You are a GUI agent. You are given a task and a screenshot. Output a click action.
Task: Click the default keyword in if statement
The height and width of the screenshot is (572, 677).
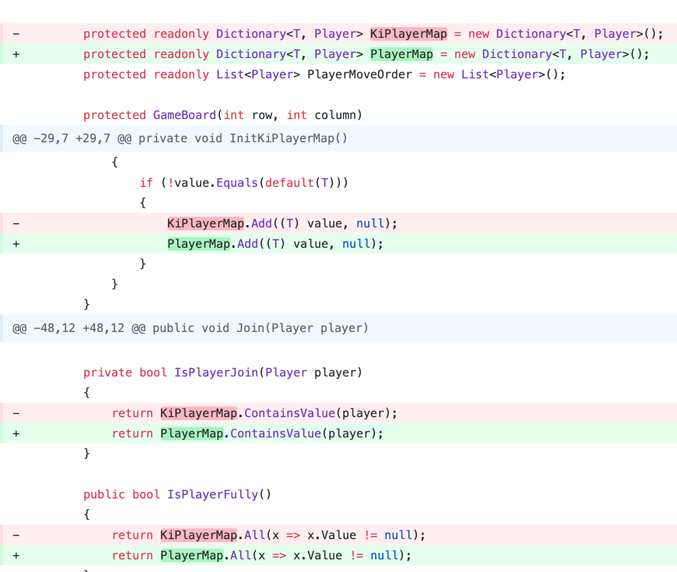[289, 183]
